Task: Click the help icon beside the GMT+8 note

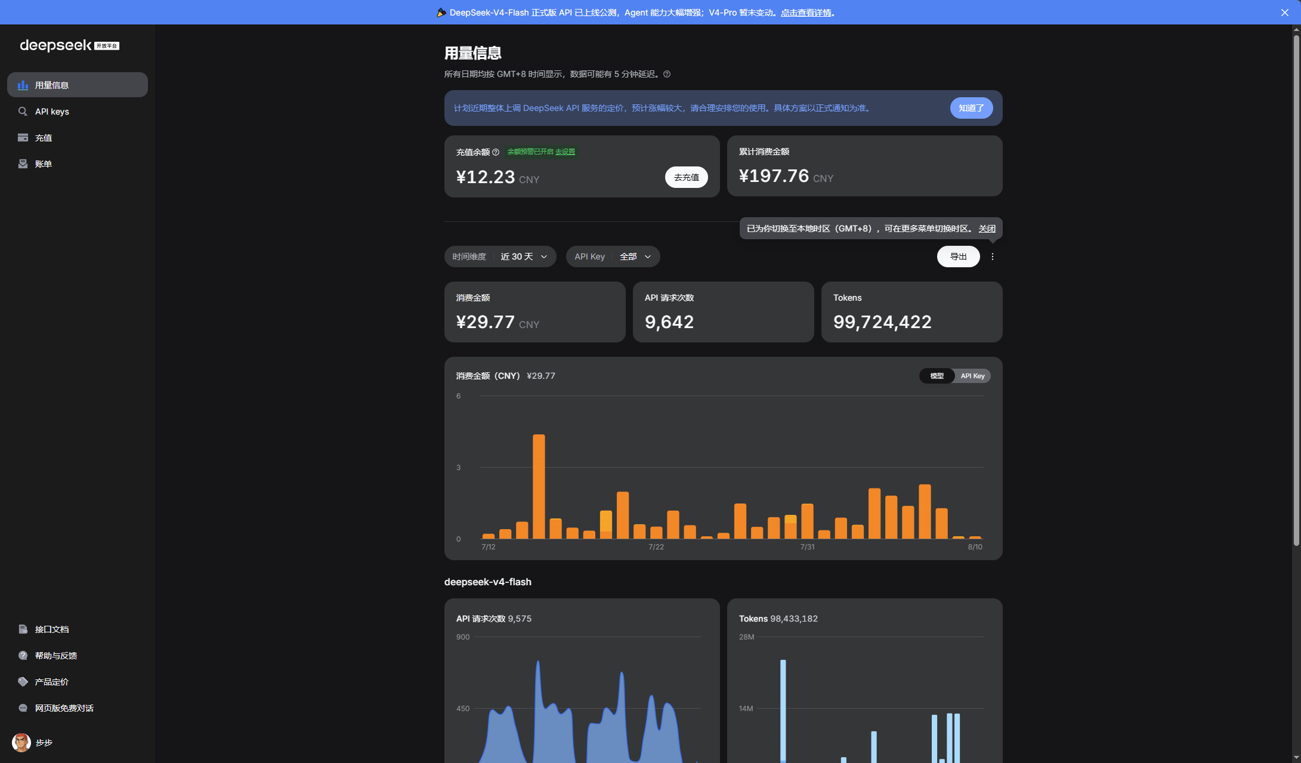Action: pyautogui.click(x=667, y=74)
